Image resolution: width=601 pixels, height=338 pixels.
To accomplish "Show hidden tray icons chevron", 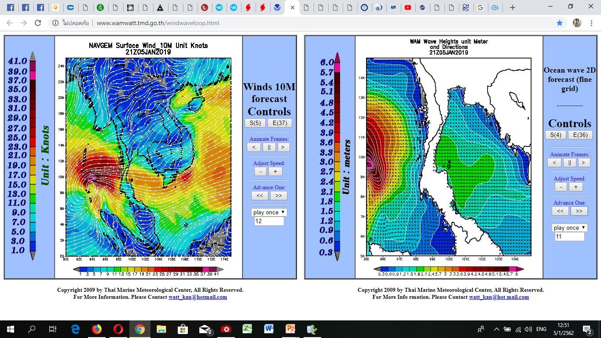I will pyautogui.click(x=496, y=329).
